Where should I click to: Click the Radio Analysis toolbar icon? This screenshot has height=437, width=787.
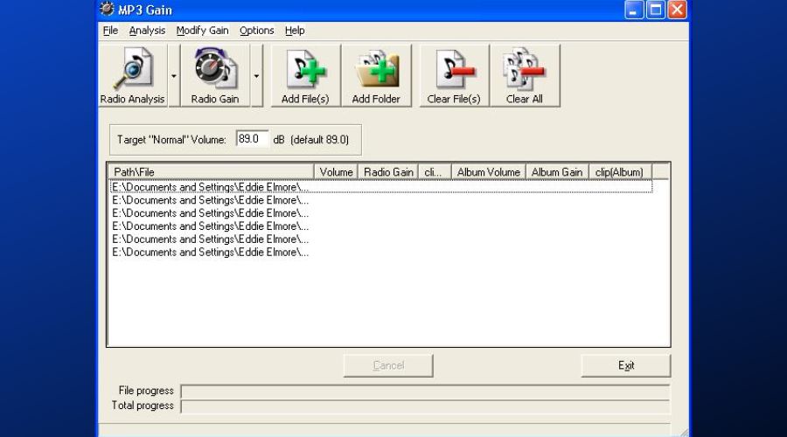[x=132, y=70]
